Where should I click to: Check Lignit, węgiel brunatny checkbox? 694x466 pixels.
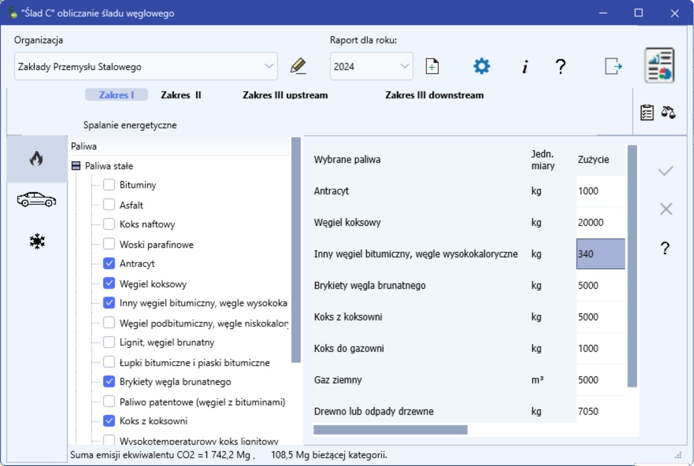(109, 342)
